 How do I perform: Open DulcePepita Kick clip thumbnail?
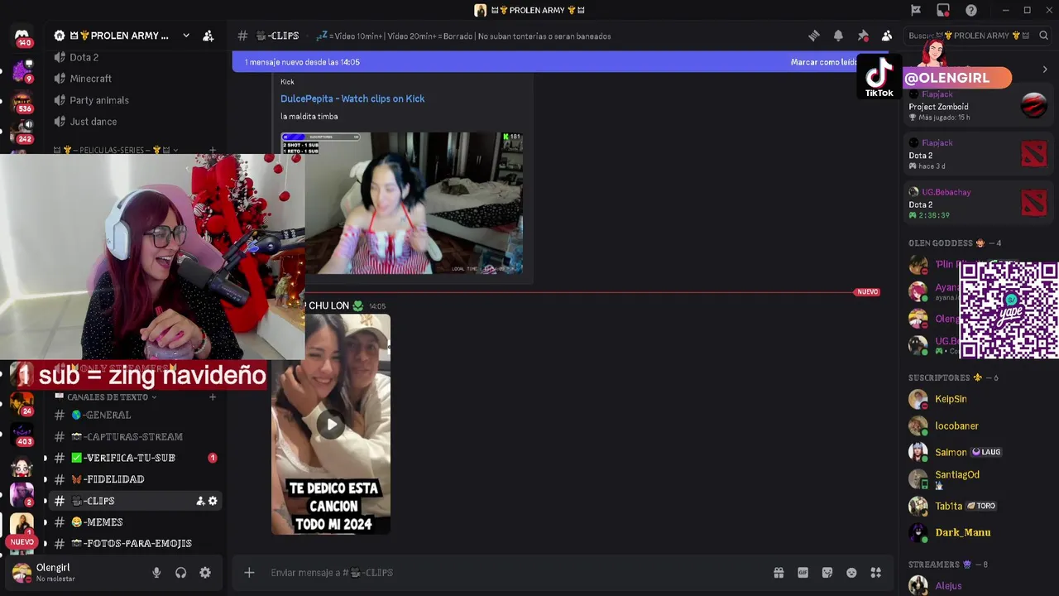coord(402,203)
